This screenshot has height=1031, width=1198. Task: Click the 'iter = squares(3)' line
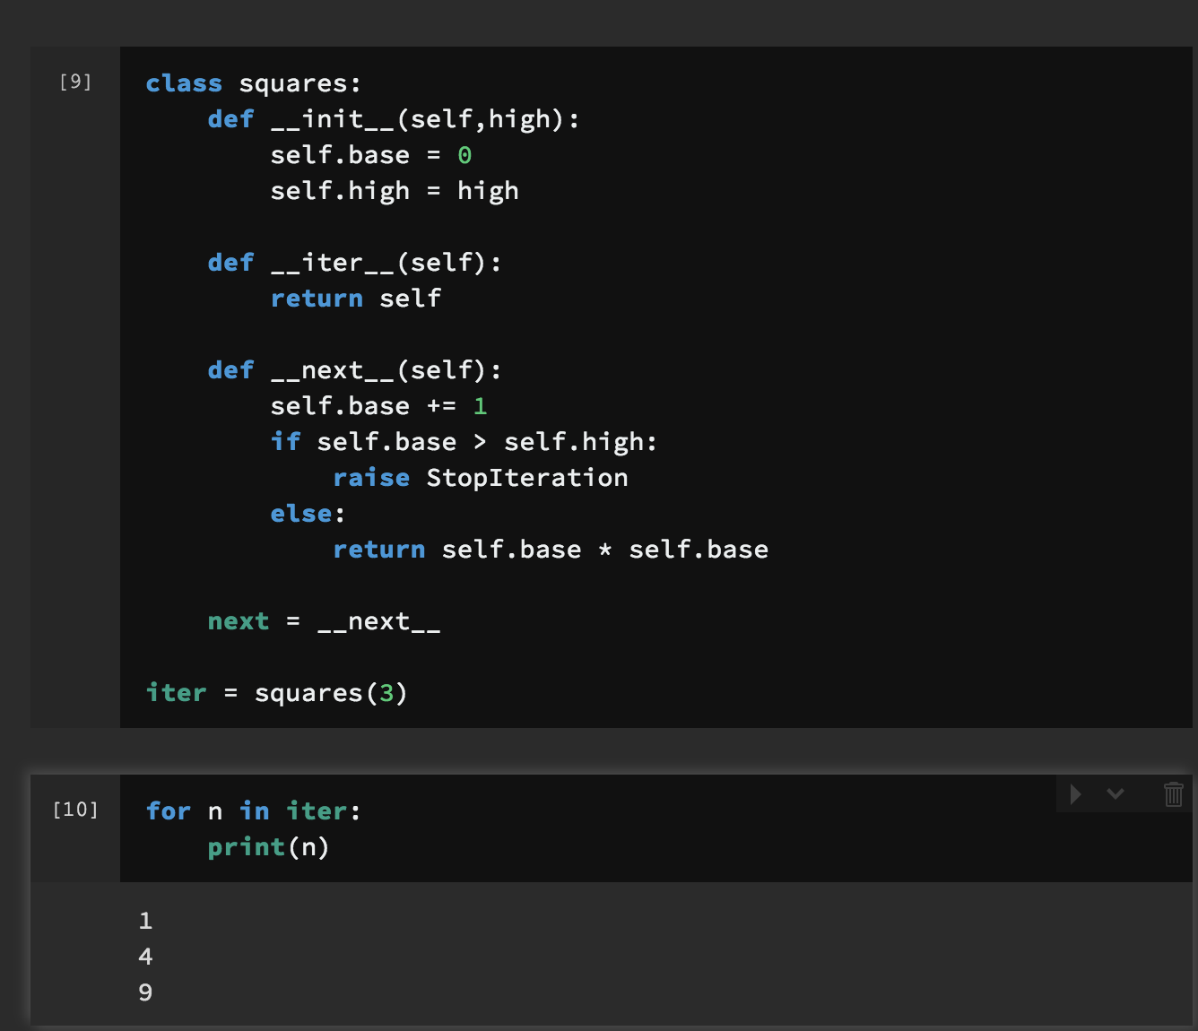click(277, 693)
